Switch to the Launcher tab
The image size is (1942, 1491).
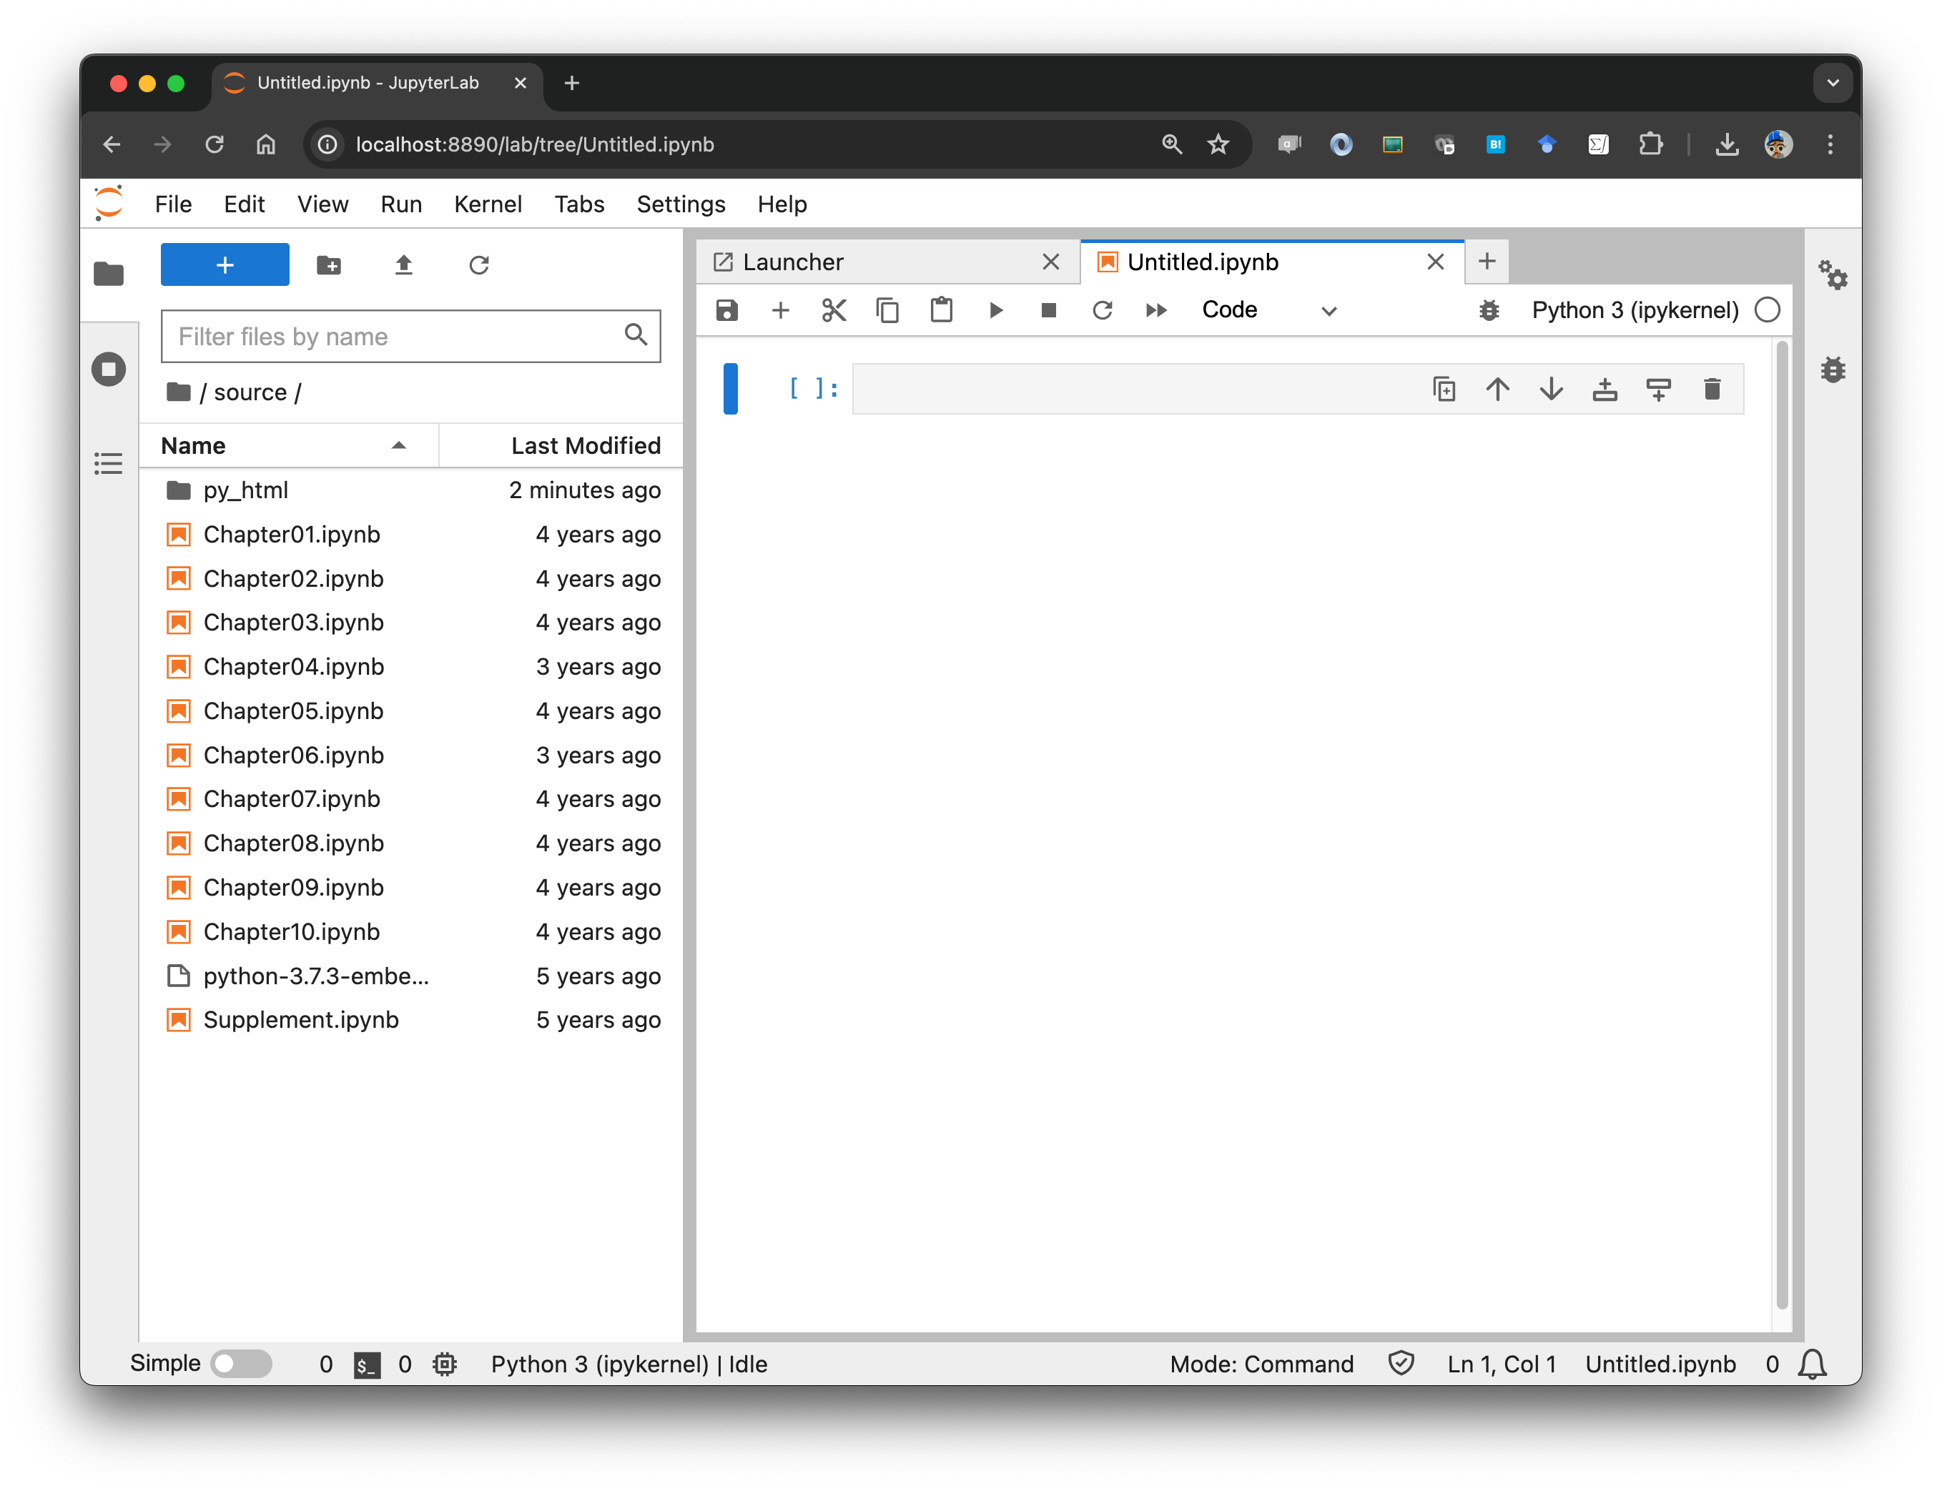point(792,263)
